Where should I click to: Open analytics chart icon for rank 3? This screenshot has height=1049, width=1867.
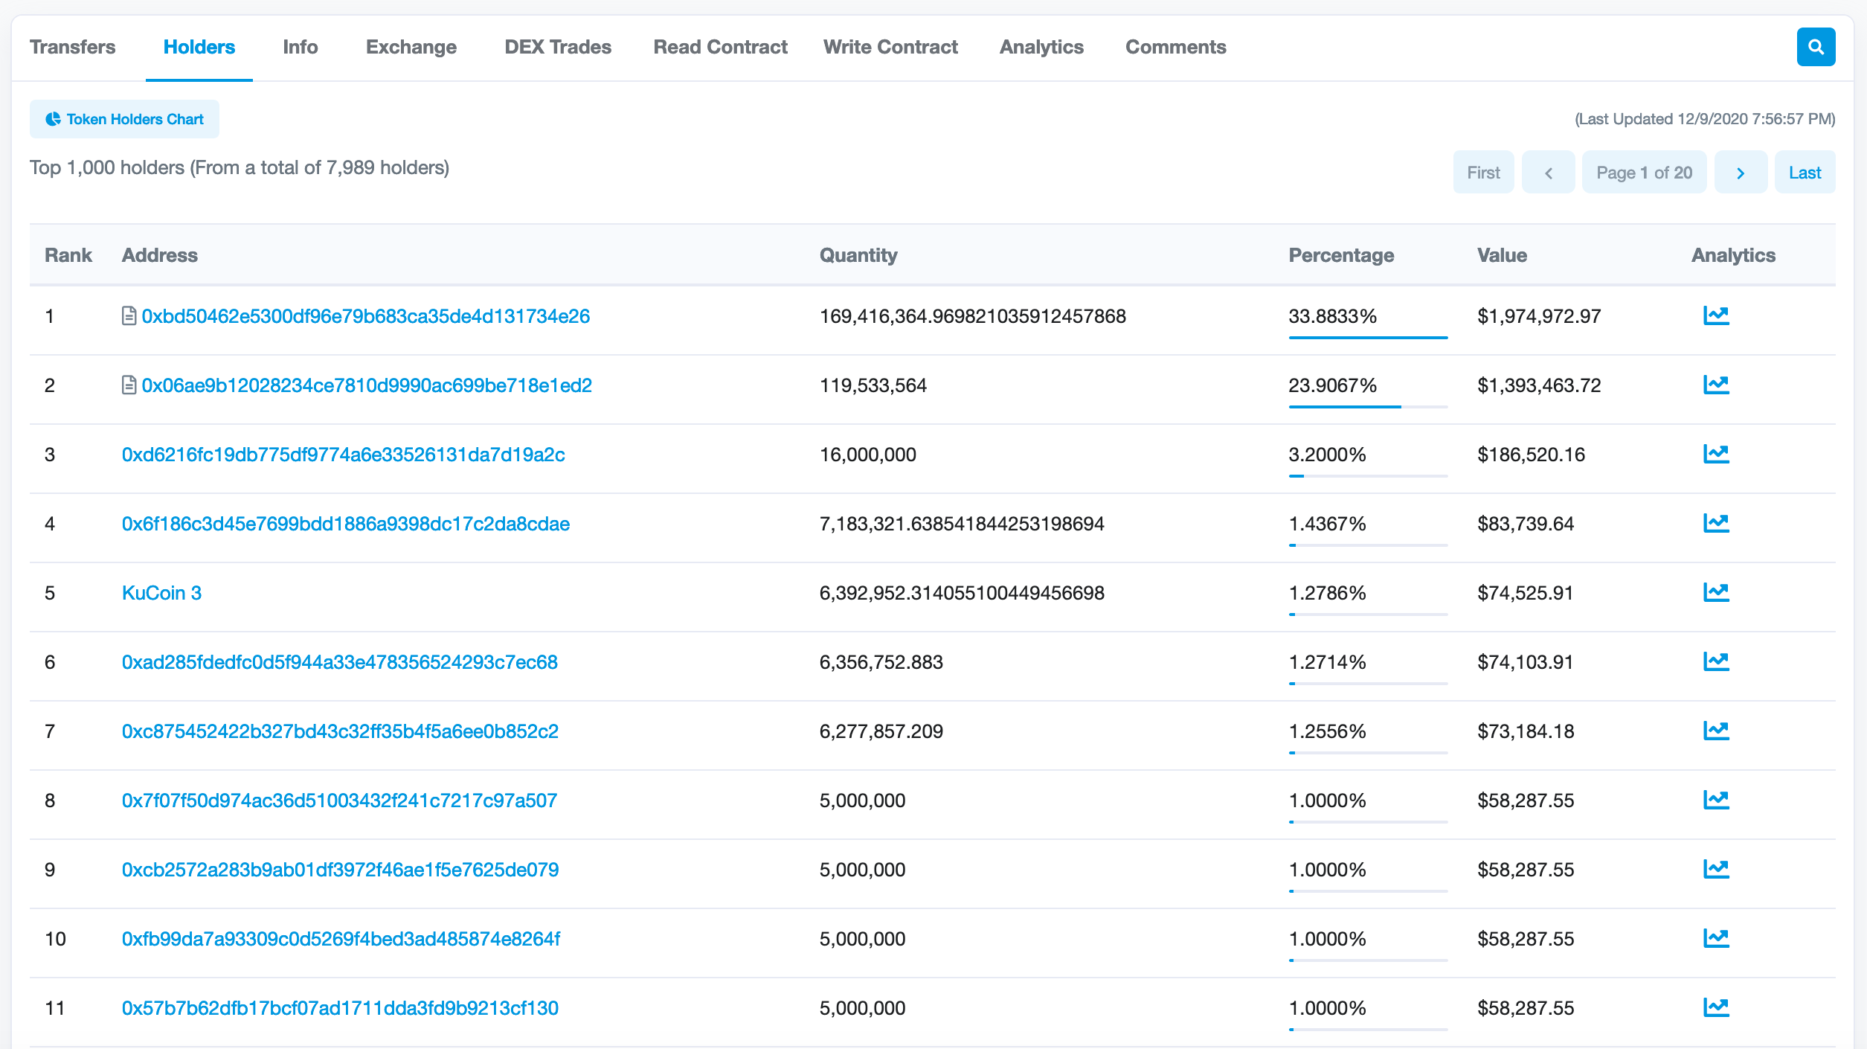click(x=1716, y=455)
